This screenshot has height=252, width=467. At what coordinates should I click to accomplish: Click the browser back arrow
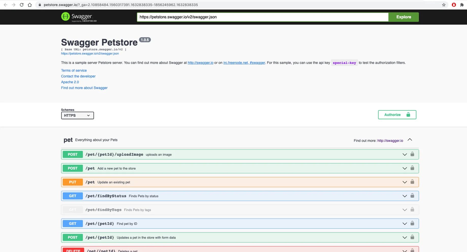tap(5, 5)
